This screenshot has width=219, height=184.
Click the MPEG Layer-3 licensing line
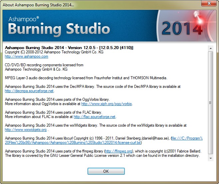pos(86,78)
